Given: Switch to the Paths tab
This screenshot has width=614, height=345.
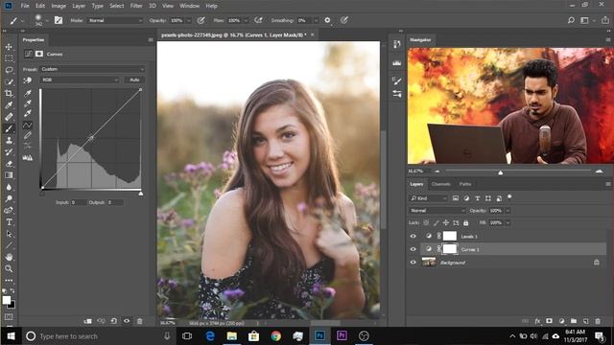Looking at the screenshot, I should click(x=465, y=184).
